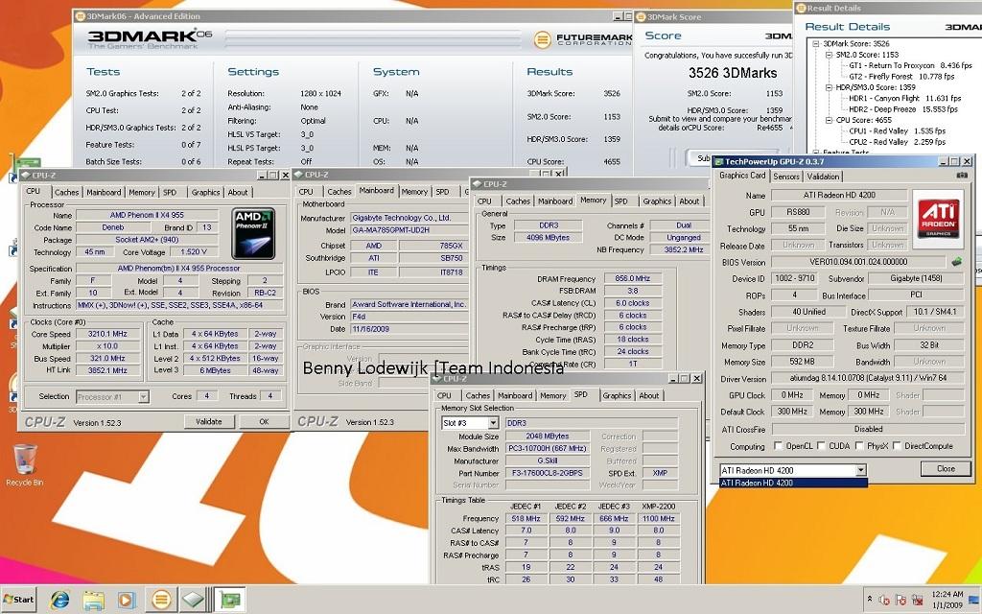Viewport: 982px width, 614px height.
Task: Switch to CPU-Z taskbar button
Action: [x=194, y=600]
